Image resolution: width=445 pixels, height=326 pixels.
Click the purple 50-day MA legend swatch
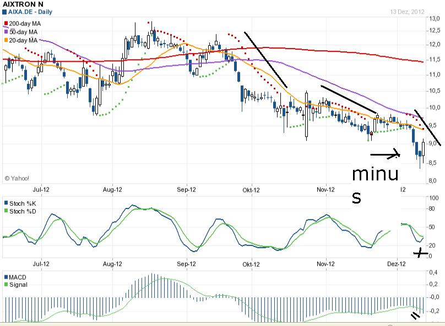tap(6, 32)
